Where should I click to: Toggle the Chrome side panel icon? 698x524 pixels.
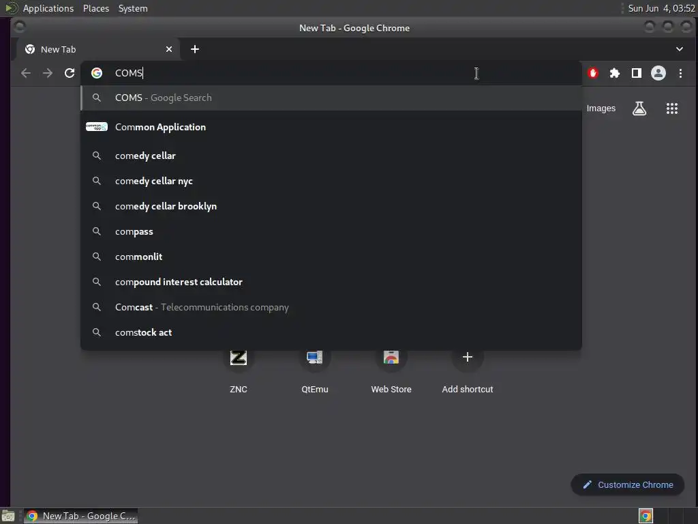[637, 73]
